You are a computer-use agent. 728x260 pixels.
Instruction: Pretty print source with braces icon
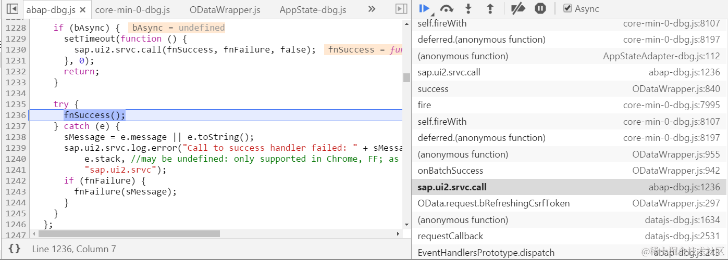[x=15, y=249]
